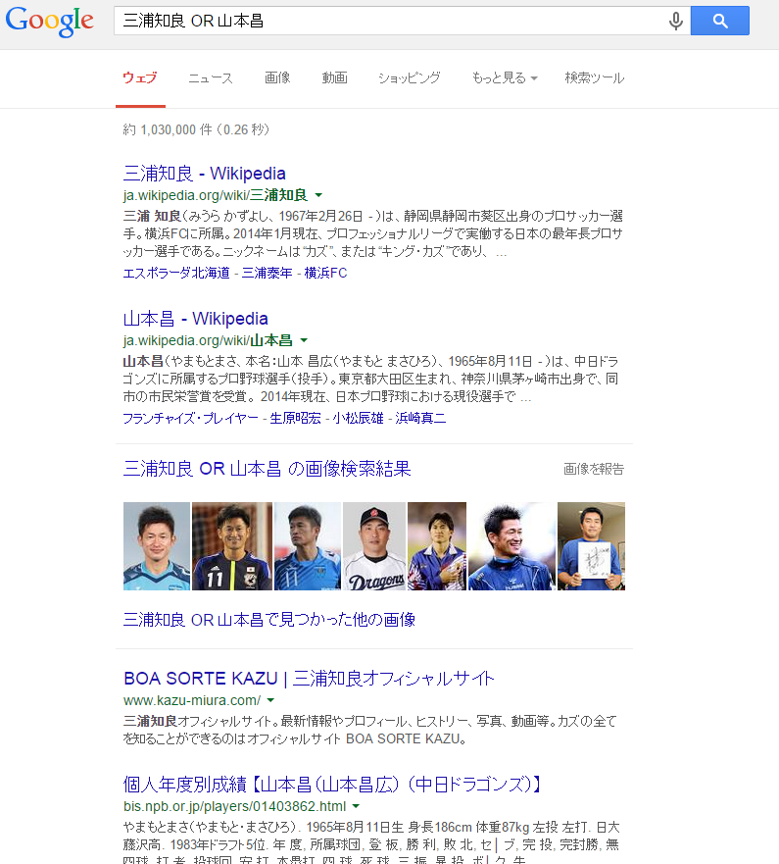The image size is (779, 864).
Task: Open the もっと見る menu
Action: pyautogui.click(x=505, y=77)
